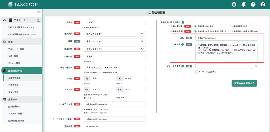Click the メールアドレス input field

pos(115,104)
